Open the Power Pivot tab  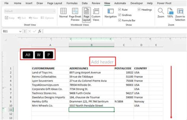pyautogui.click(x=164, y=3)
